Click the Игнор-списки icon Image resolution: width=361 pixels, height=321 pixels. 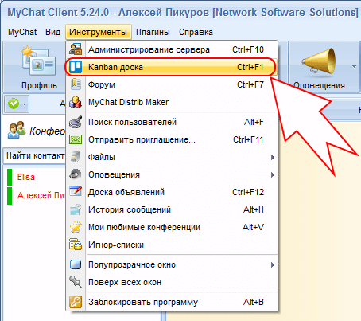[76, 245]
